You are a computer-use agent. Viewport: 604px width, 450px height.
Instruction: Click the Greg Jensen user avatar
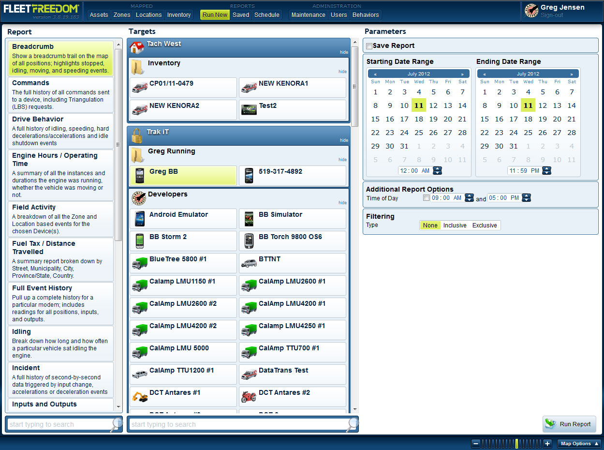point(531,11)
